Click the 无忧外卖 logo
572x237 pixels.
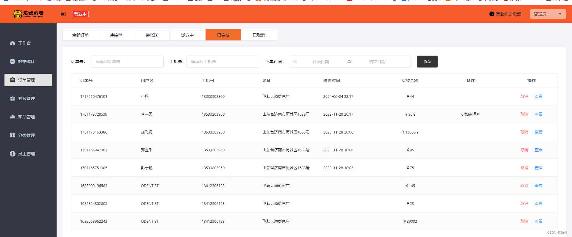click(29, 14)
